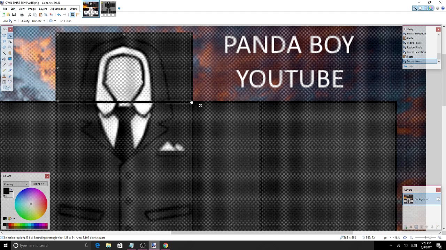Open the Primary color dropdown
This screenshot has height=250, width=446.
click(16, 184)
